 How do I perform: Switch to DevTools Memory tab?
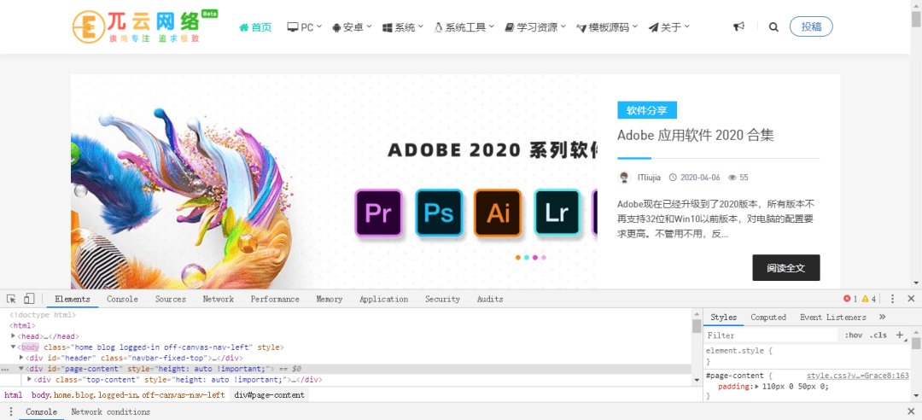pos(329,299)
